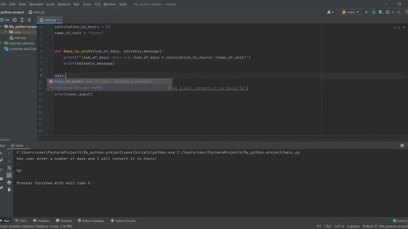This screenshot has width=408, height=229.
Task: Open the Refactor menu
Action: point(64,4)
